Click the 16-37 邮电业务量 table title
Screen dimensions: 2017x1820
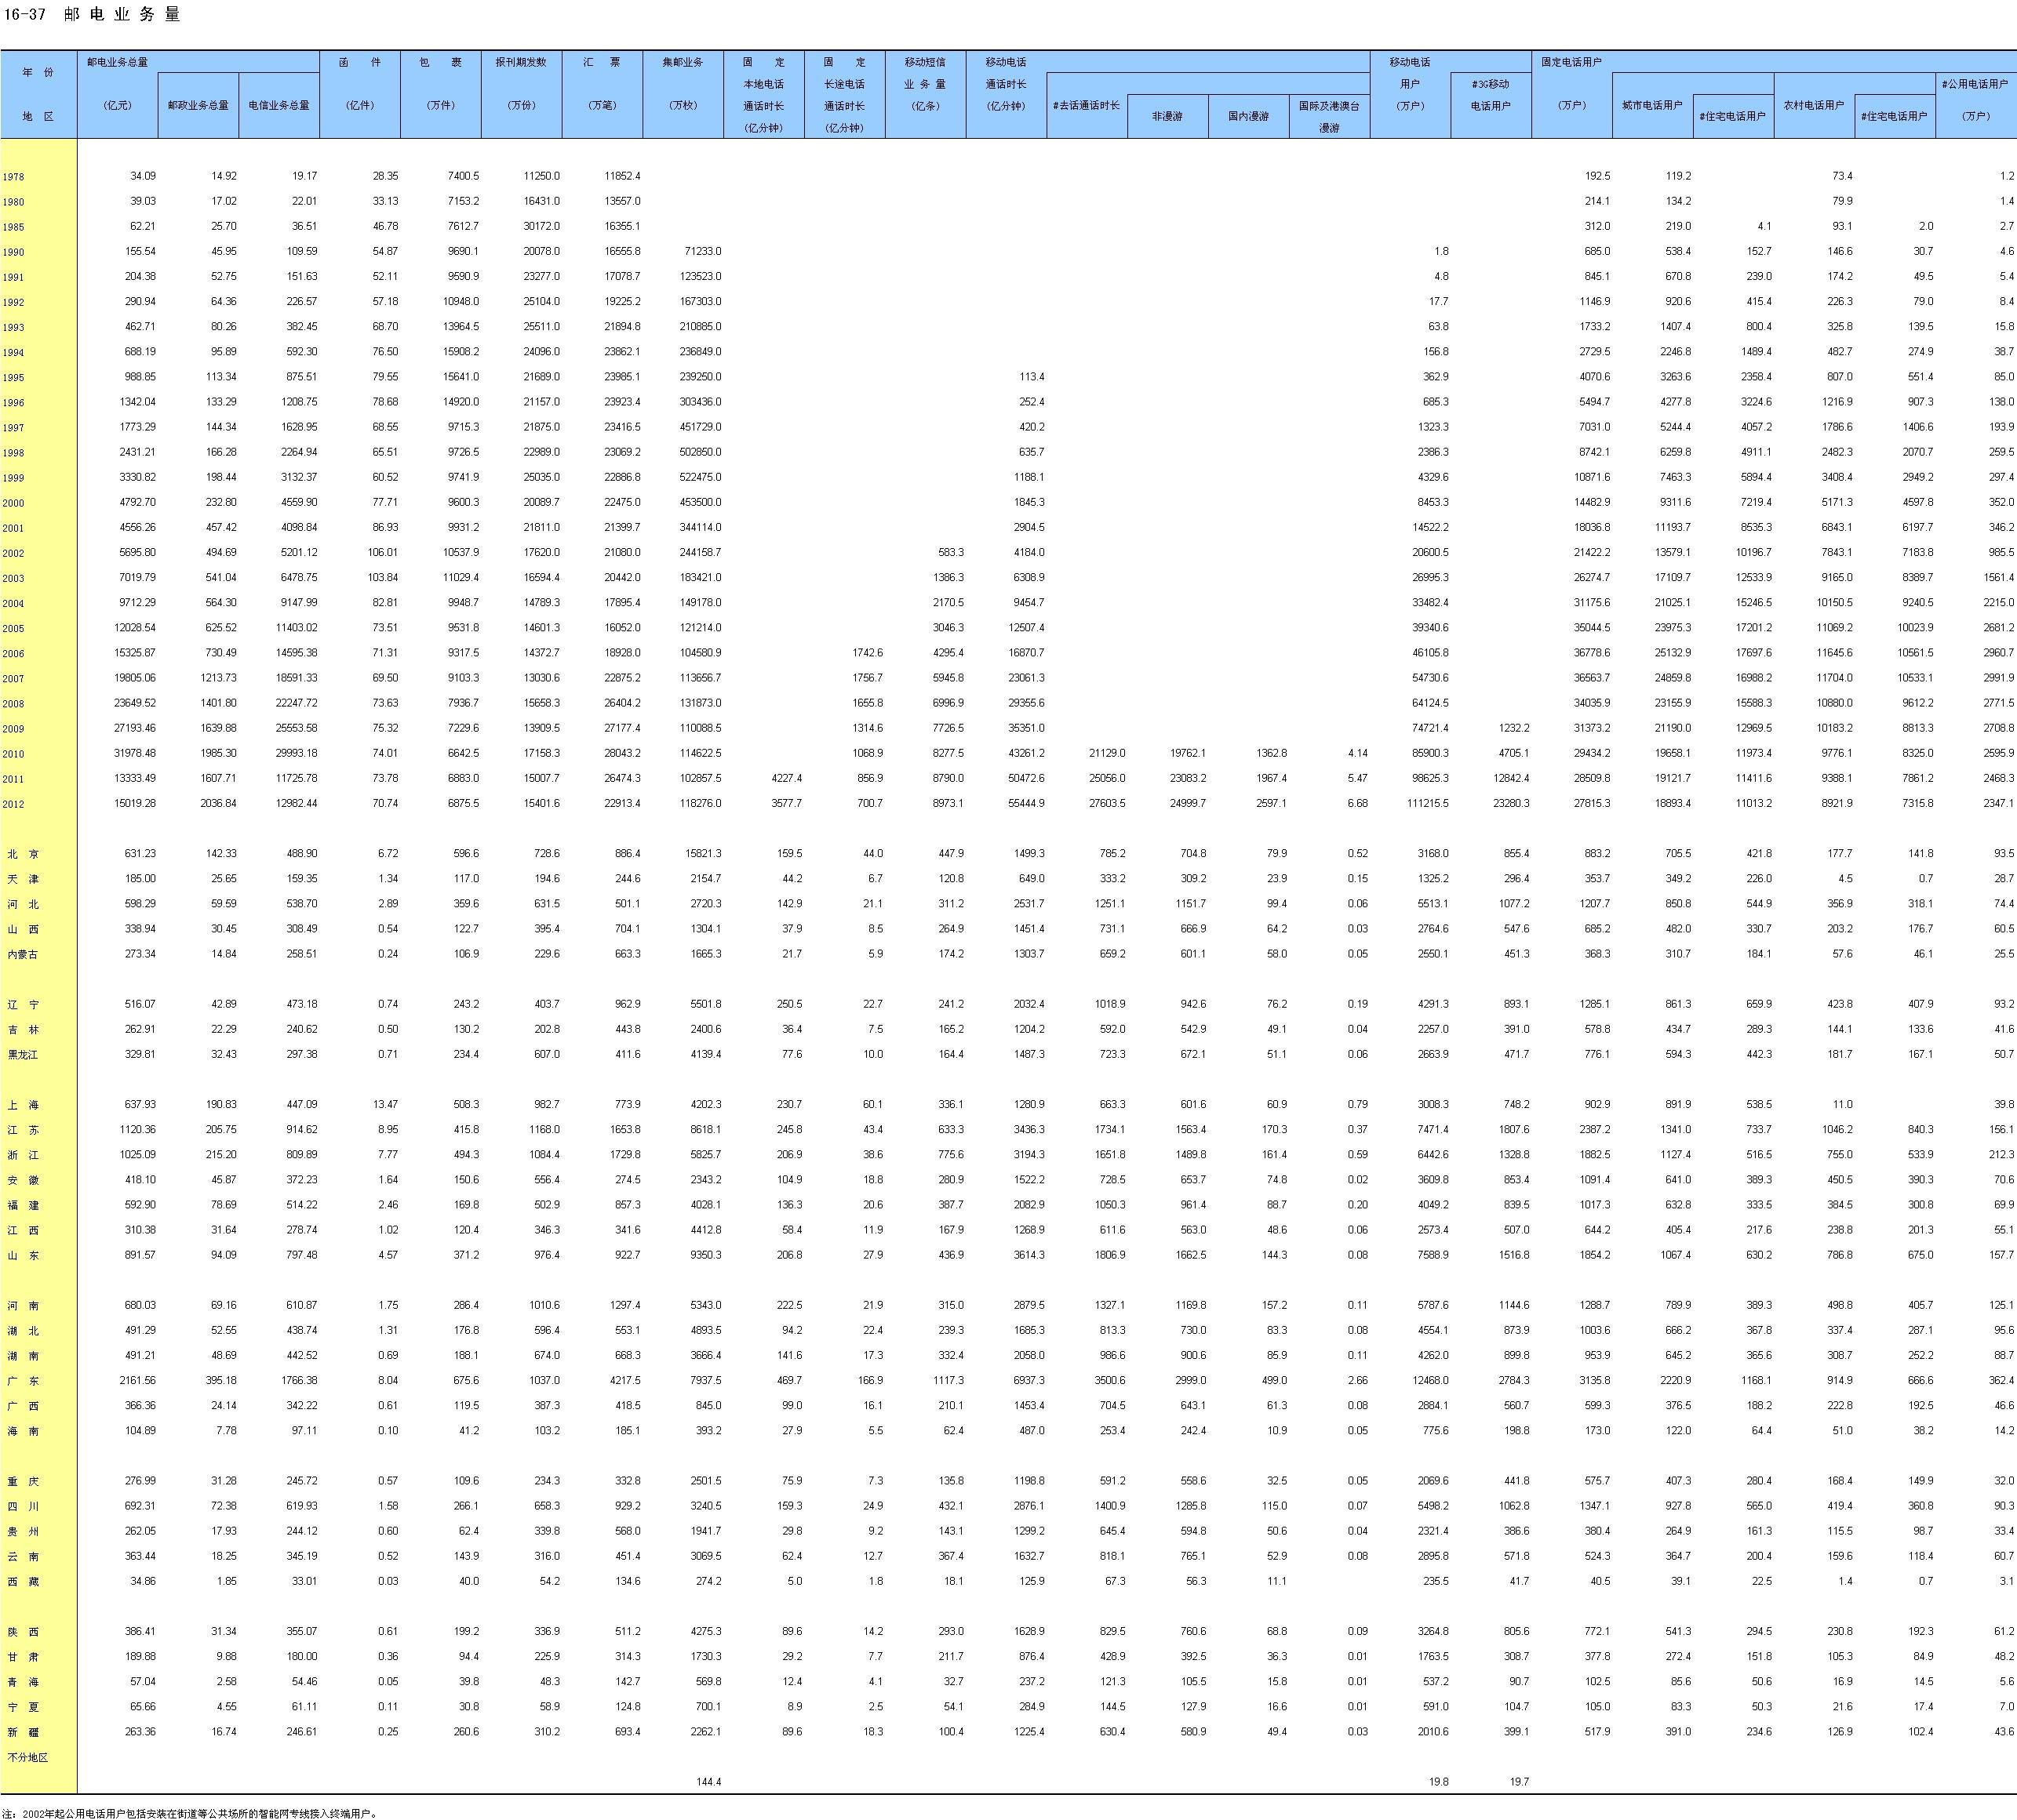click(x=92, y=14)
